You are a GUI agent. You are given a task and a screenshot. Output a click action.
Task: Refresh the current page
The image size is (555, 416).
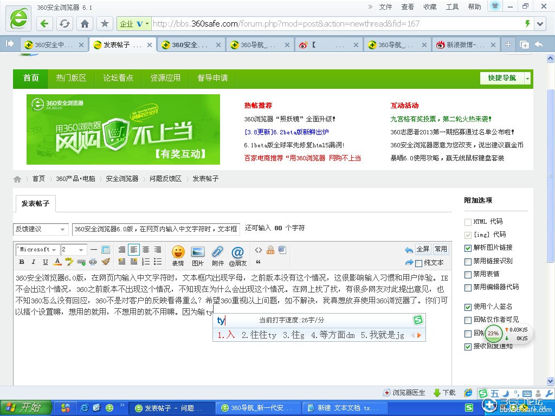click(x=64, y=24)
